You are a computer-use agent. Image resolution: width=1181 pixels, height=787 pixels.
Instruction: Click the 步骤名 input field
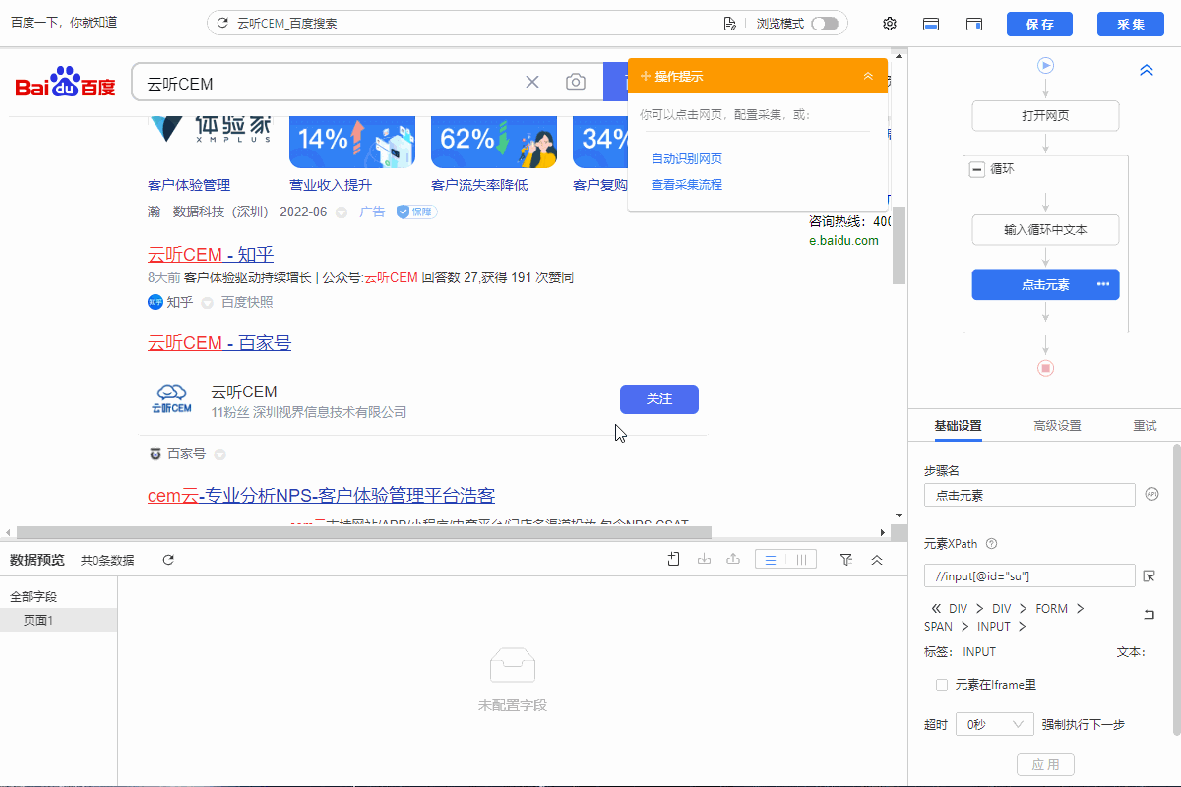pyautogui.click(x=1030, y=495)
